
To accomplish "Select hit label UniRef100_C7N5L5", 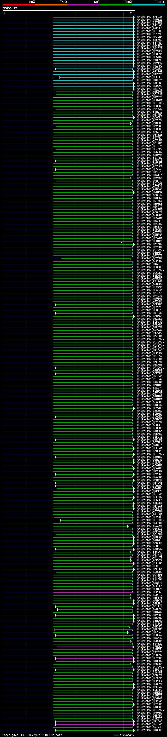I will coord(150,647).
